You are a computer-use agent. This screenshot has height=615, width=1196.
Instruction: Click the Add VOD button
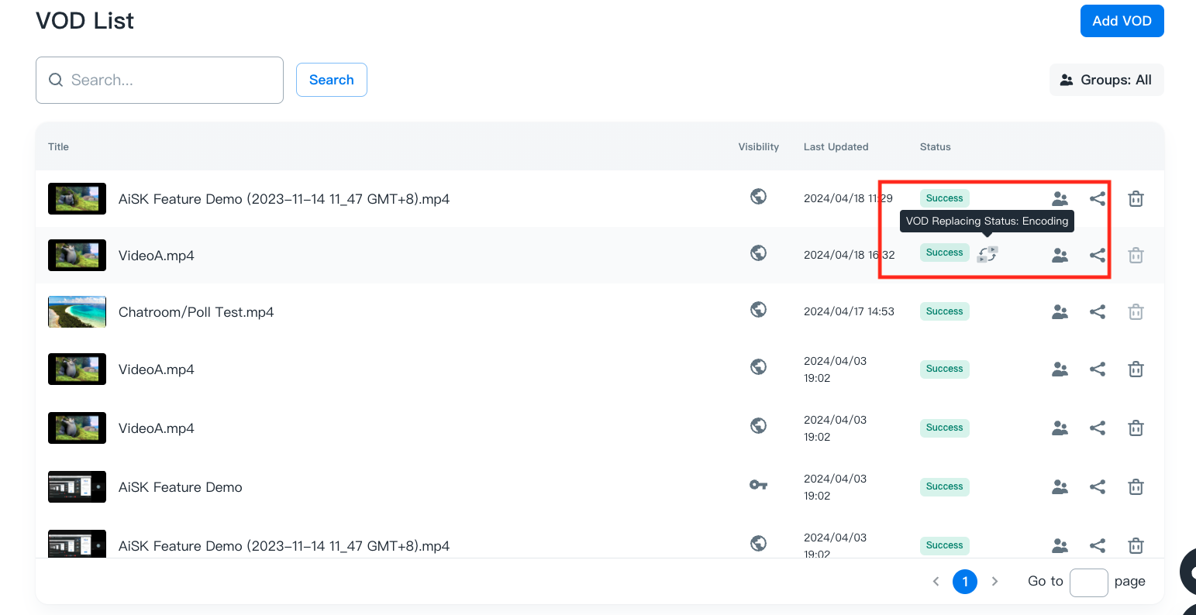pos(1122,21)
